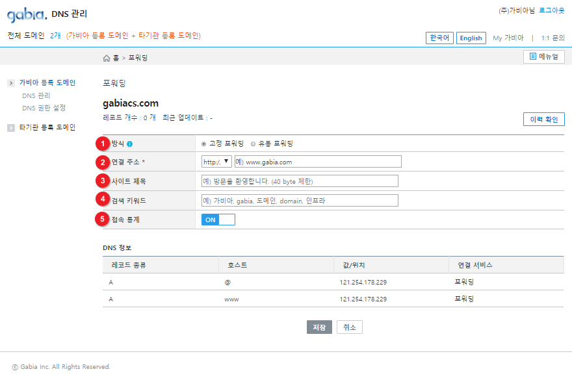Click the 2개 domain count

point(55,36)
